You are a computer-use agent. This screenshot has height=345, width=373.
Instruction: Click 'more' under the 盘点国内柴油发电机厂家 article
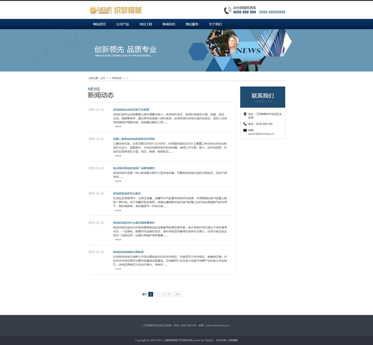[118, 181]
